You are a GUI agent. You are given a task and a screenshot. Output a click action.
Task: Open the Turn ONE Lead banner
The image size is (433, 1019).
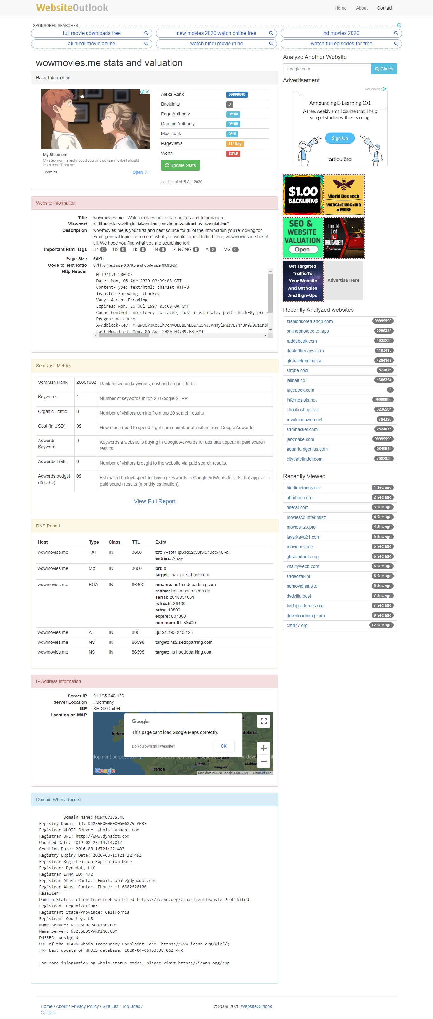(x=344, y=238)
